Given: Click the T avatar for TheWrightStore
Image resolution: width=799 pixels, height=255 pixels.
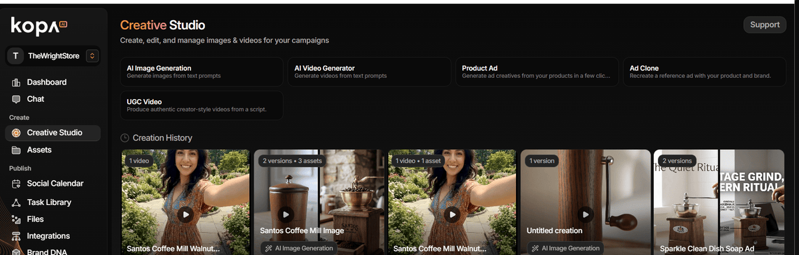Looking at the screenshot, I should pos(15,56).
